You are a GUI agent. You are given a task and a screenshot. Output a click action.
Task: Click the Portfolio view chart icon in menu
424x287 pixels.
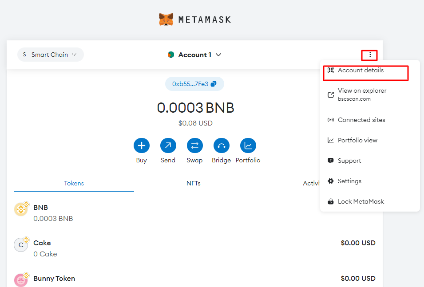pyautogui.click(x=330, y=140)
